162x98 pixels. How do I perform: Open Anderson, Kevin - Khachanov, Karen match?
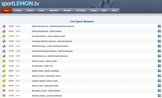click(x=46, y=76)
